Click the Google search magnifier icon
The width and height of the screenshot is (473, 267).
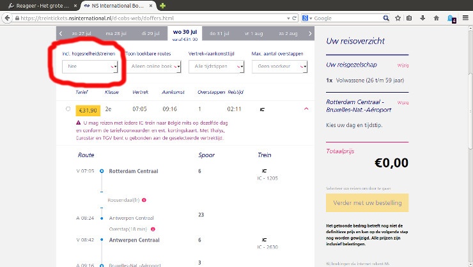[x=386, y=18]
